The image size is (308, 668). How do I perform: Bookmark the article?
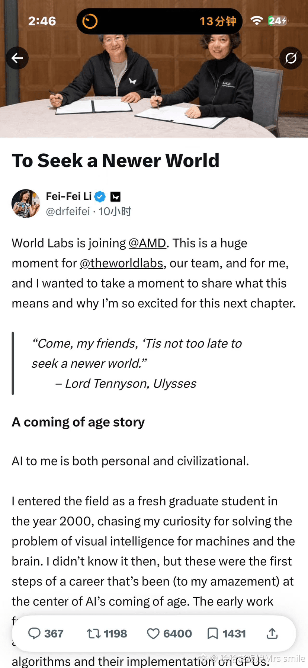(x=212, y=633)
